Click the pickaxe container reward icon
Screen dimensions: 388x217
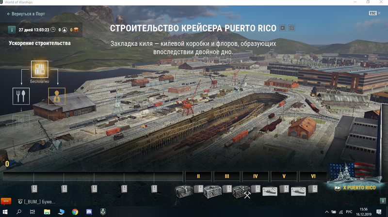(242, 192)
